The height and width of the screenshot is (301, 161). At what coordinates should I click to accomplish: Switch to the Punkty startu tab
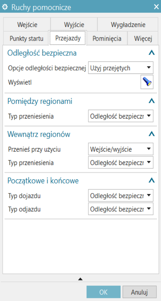26,38
